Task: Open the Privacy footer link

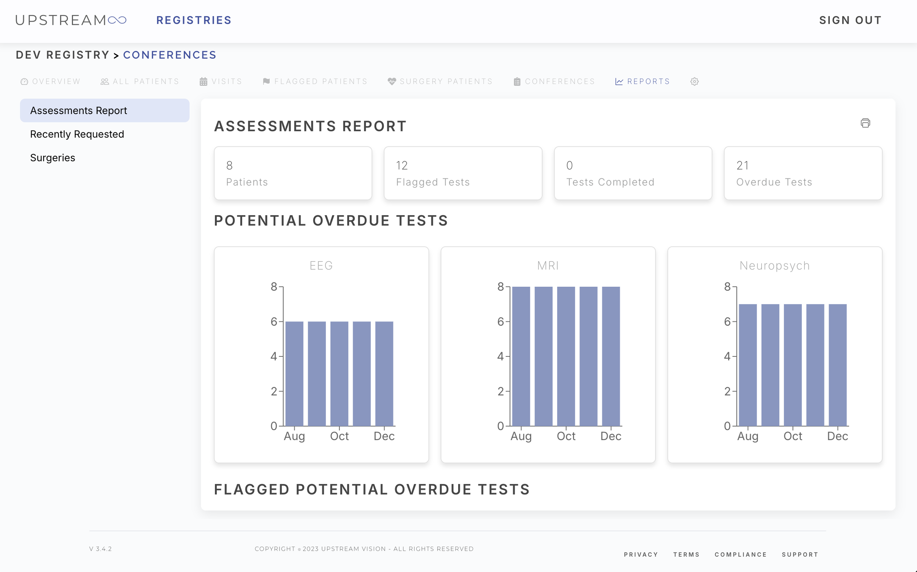Action: click(641, 554)
